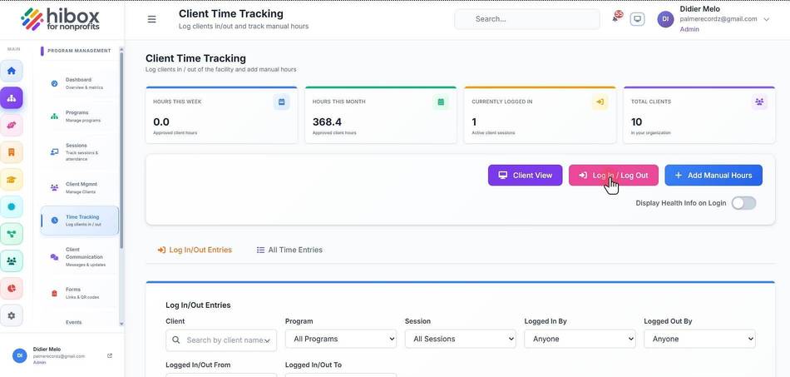Click the Client View button
Viewport: 790px width, 377px height.
525,175
